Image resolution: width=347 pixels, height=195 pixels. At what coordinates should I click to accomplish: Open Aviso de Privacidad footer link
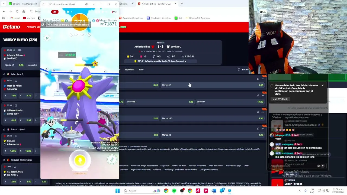point(197,166)
